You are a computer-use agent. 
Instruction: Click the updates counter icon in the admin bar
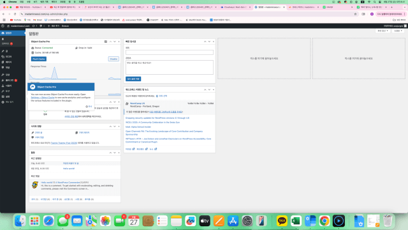point(34,26)
